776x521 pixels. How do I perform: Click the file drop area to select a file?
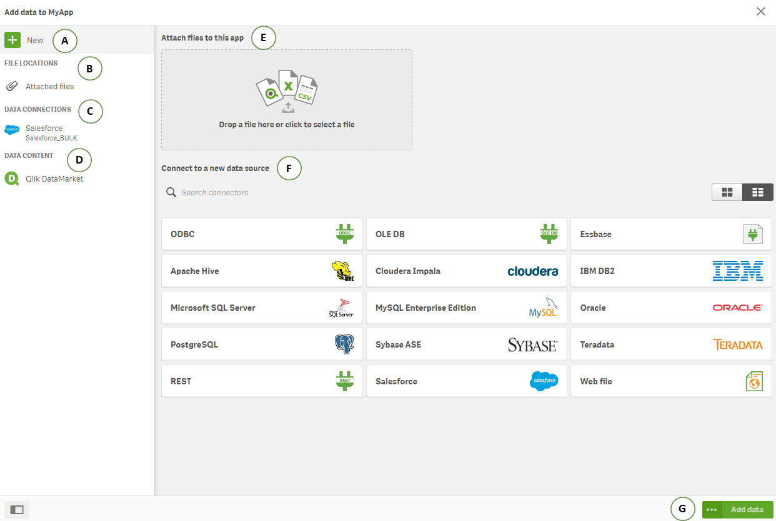point(287,100)
